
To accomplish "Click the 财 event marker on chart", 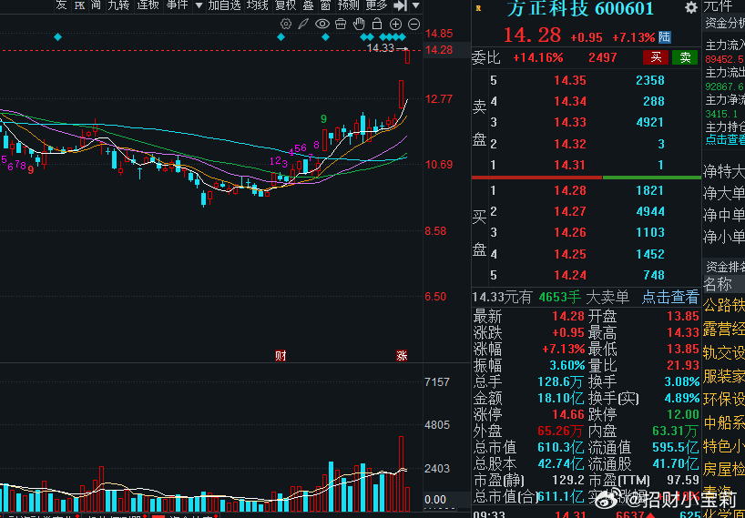I will (281, 356).
